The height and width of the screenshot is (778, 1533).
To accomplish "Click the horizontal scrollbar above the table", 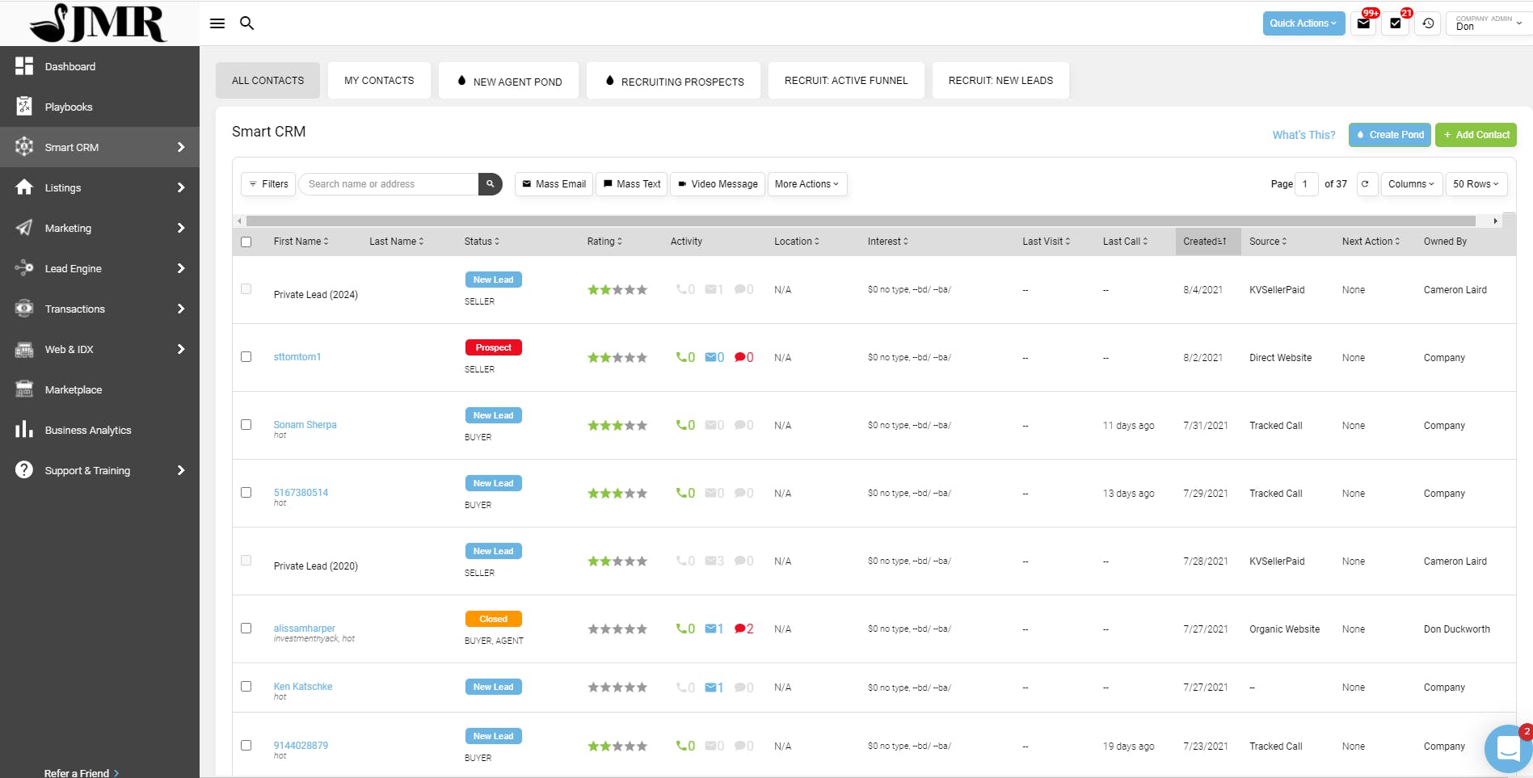I will 861,221.
